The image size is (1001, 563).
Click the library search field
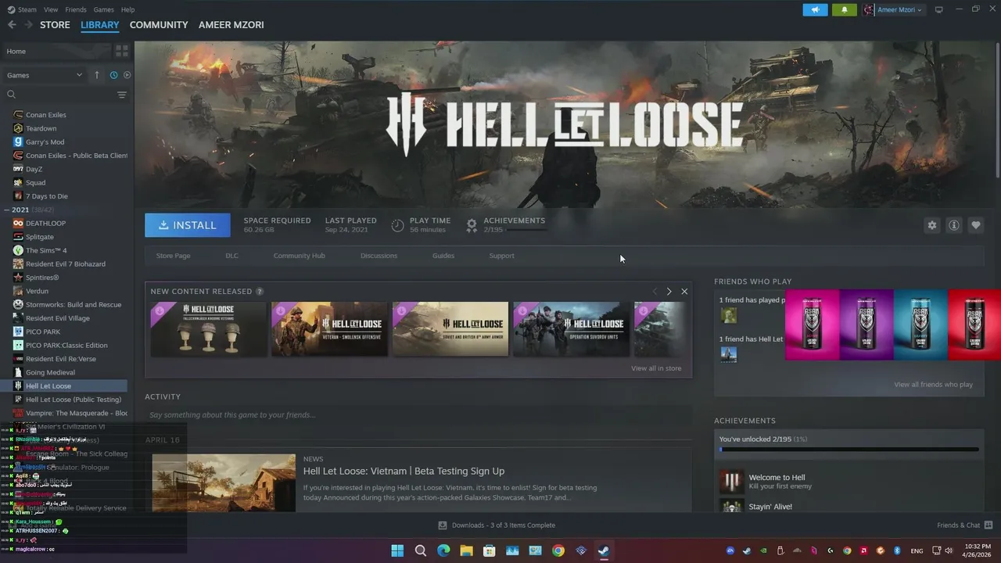pos(60,95)
